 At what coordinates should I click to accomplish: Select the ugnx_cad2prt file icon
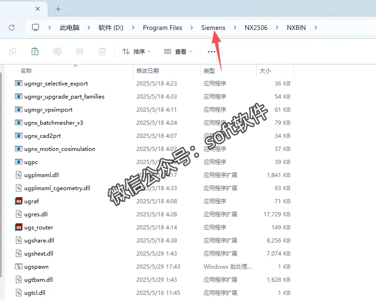click(x=19, y=136)
